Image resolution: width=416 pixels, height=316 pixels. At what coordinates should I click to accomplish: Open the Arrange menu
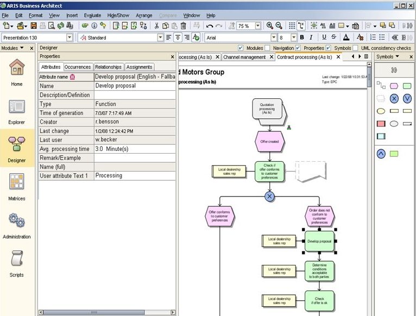point(144,15)
